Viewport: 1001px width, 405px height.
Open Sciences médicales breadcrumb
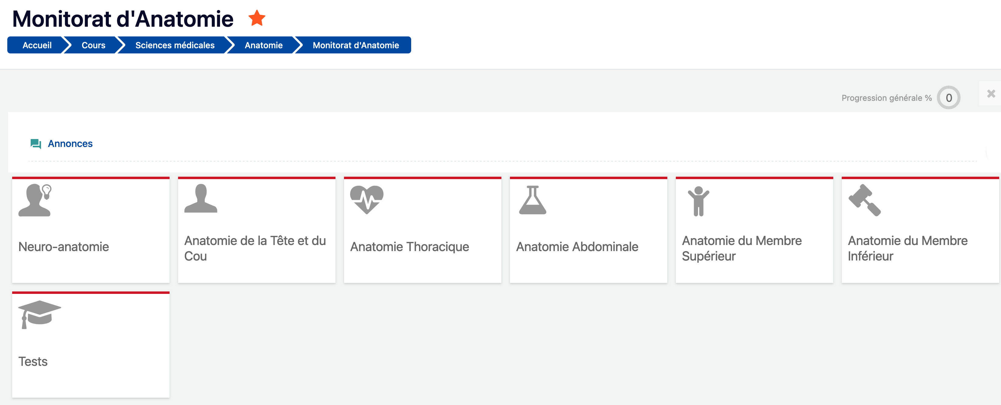[x=175, y=45]
